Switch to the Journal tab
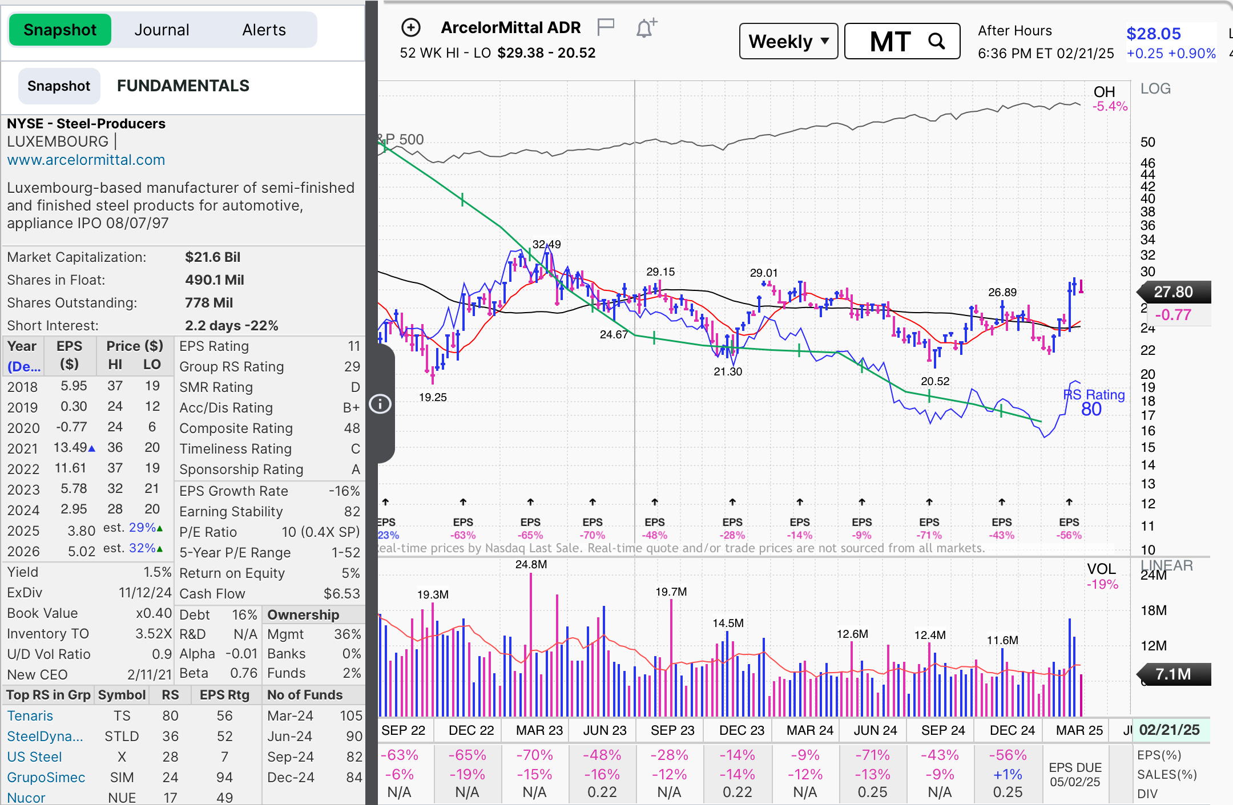Viewport: 1233px width, 805px height. (162, 30)
